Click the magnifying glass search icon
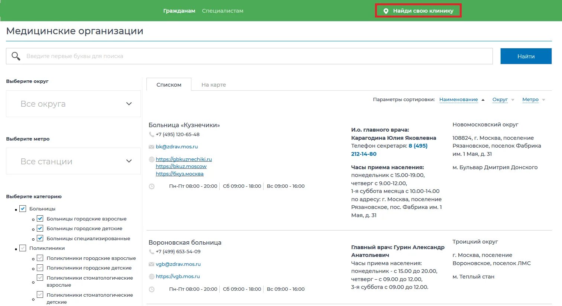The height and width of the screenshot is (306, 562). pos(16,56)
